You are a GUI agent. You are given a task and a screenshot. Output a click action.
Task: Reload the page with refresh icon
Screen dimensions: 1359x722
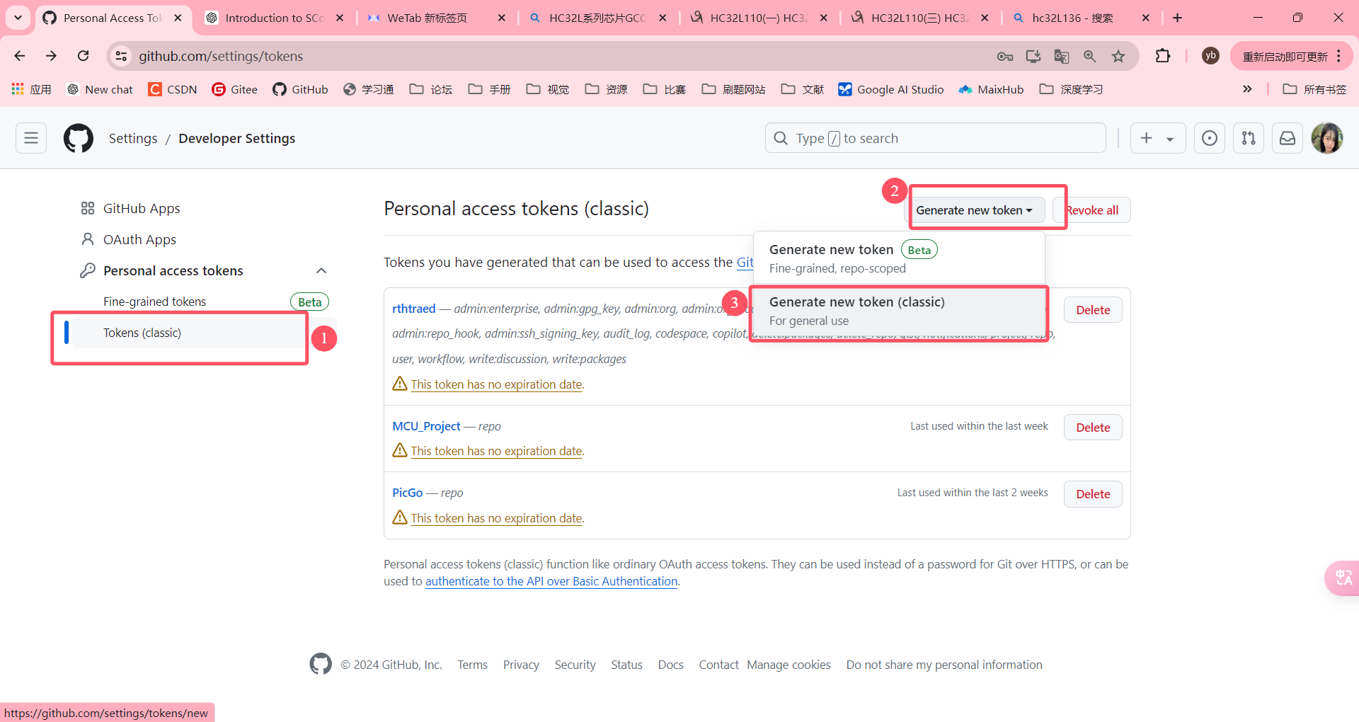(x=84, y=56)
